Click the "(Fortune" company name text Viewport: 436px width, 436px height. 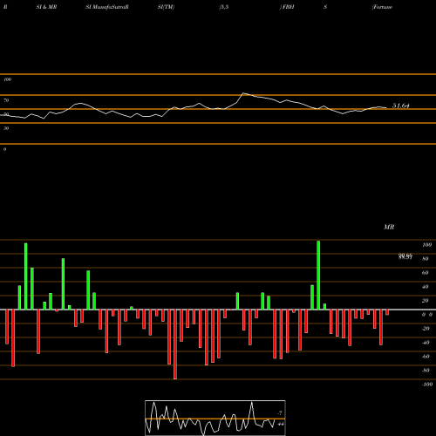click(x=382, y=7)
